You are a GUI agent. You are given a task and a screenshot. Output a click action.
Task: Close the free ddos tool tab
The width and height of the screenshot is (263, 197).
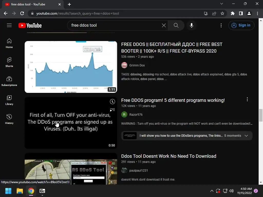pos(60,4)
